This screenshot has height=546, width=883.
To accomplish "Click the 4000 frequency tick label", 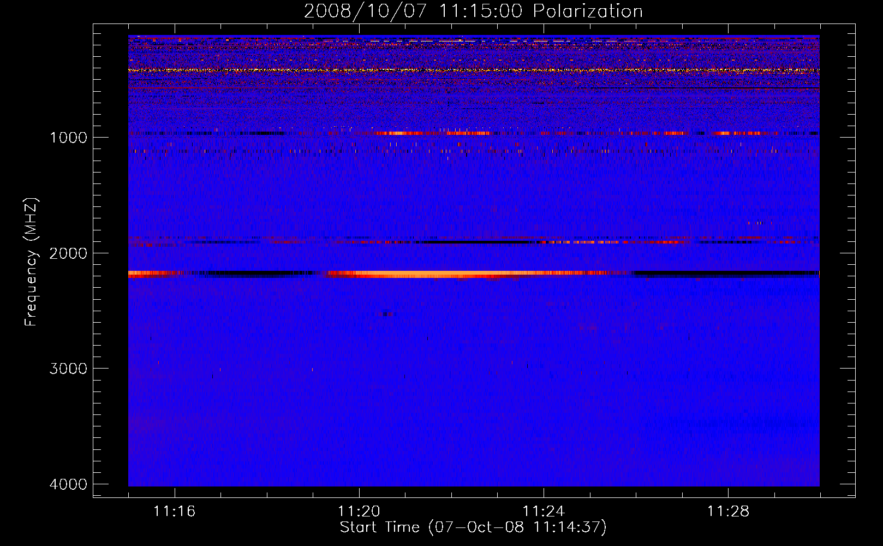I will click(68, 484).
